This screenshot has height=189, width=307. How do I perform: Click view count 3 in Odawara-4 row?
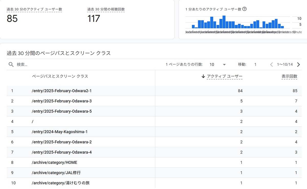[x=296, y=152]
